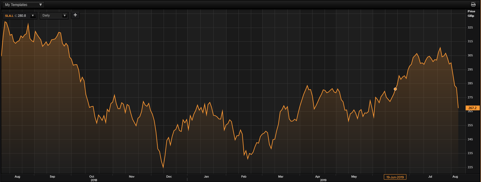Click the SLA.L ticker label
481x182 pixels.
pos(9,16)
